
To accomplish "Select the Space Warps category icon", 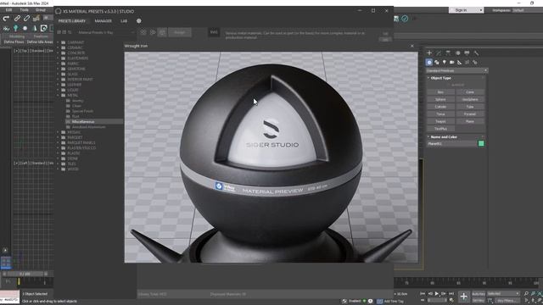I will pos(467,62).
